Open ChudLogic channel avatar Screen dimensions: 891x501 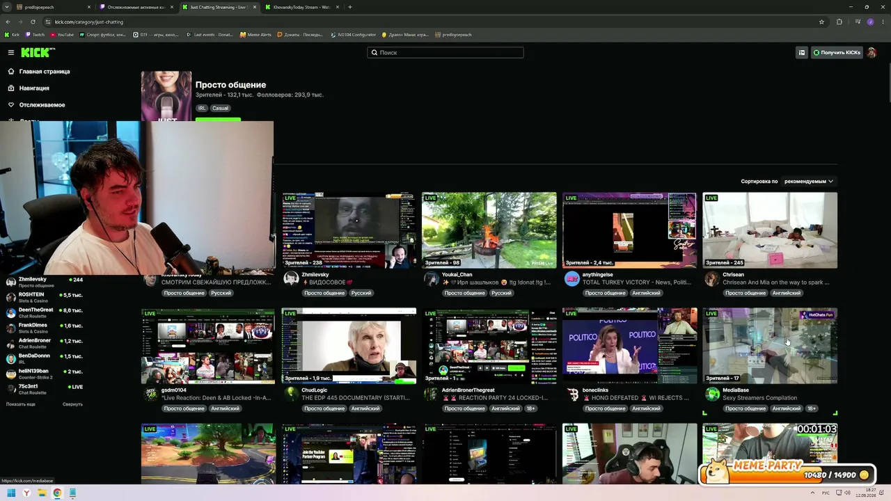291,394
